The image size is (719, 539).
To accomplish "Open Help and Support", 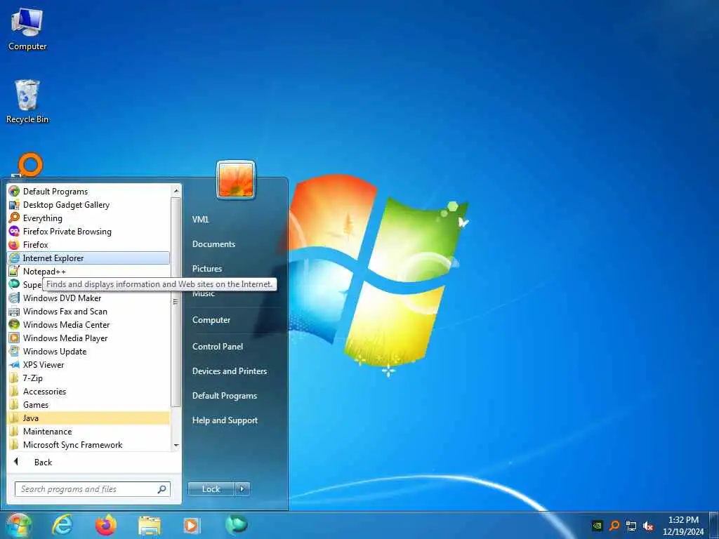I will (225, 420).
